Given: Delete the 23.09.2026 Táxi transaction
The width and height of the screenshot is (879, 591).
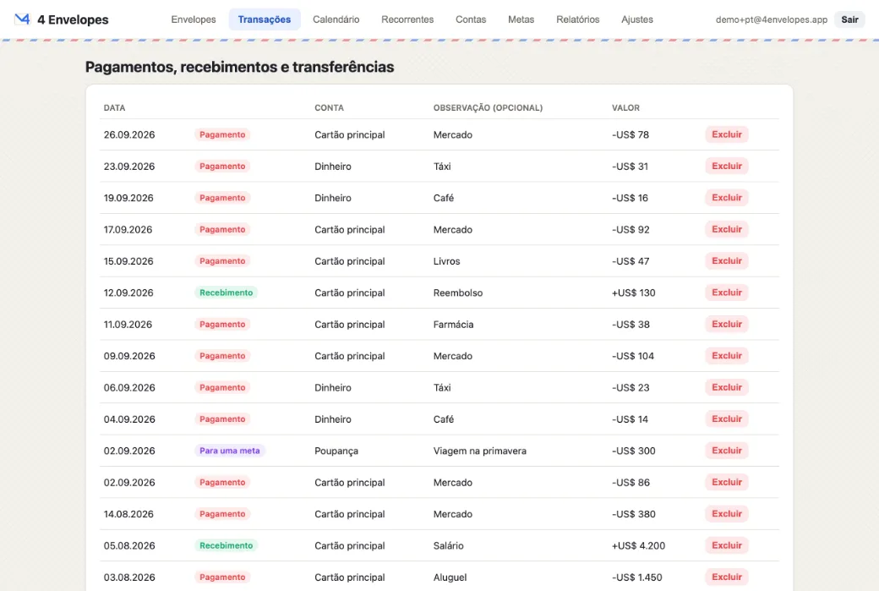Looking at the screenshot, I should pos(727,166).
